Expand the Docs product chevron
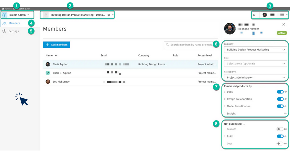Screen dimensions: 290x151 click(225, 92)
